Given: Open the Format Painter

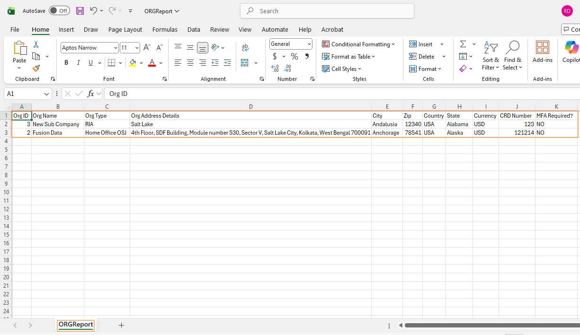Looking at the screenshot, I should tap(36, 68).
